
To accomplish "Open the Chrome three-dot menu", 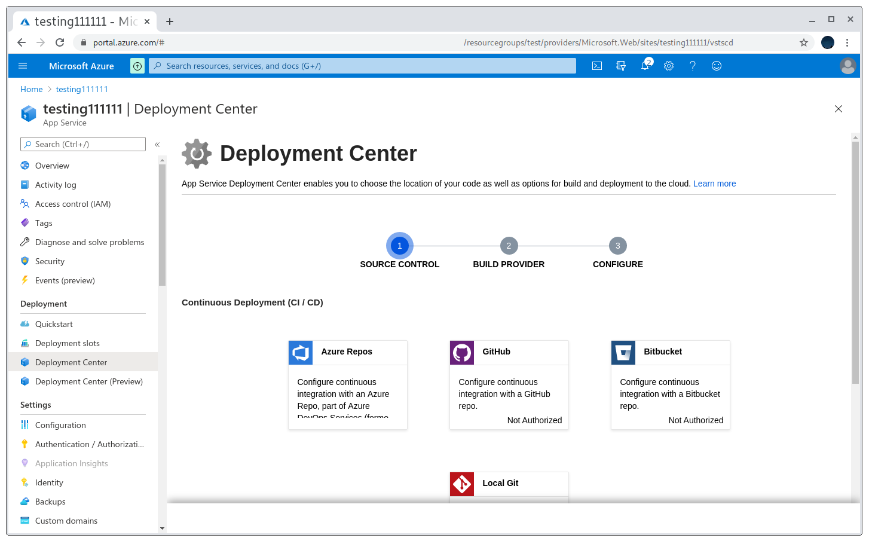I will (x=847, y=42).
